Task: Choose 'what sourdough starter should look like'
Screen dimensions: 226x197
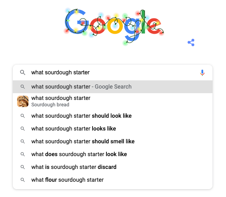Action: (x=81, y=116)
